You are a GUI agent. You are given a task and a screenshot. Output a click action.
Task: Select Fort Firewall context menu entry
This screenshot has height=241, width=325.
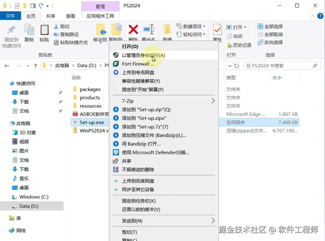coord(164,64)
